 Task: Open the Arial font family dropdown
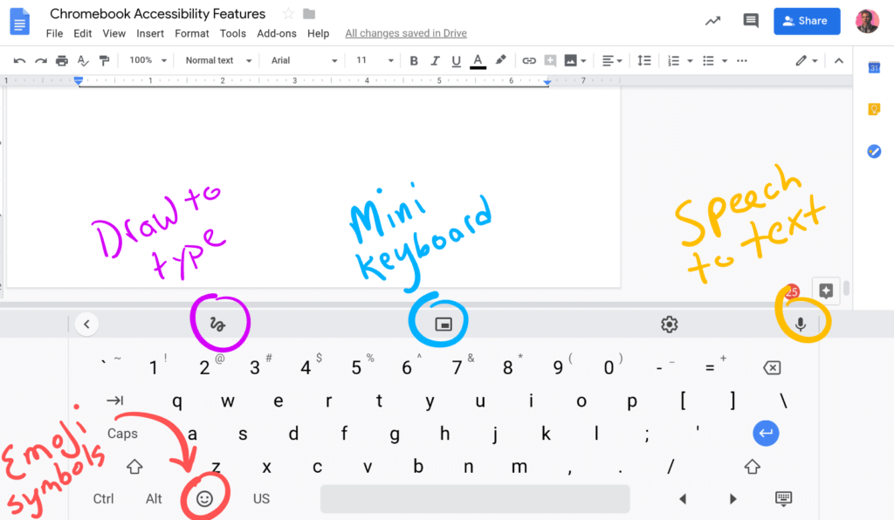coord(301,60)
